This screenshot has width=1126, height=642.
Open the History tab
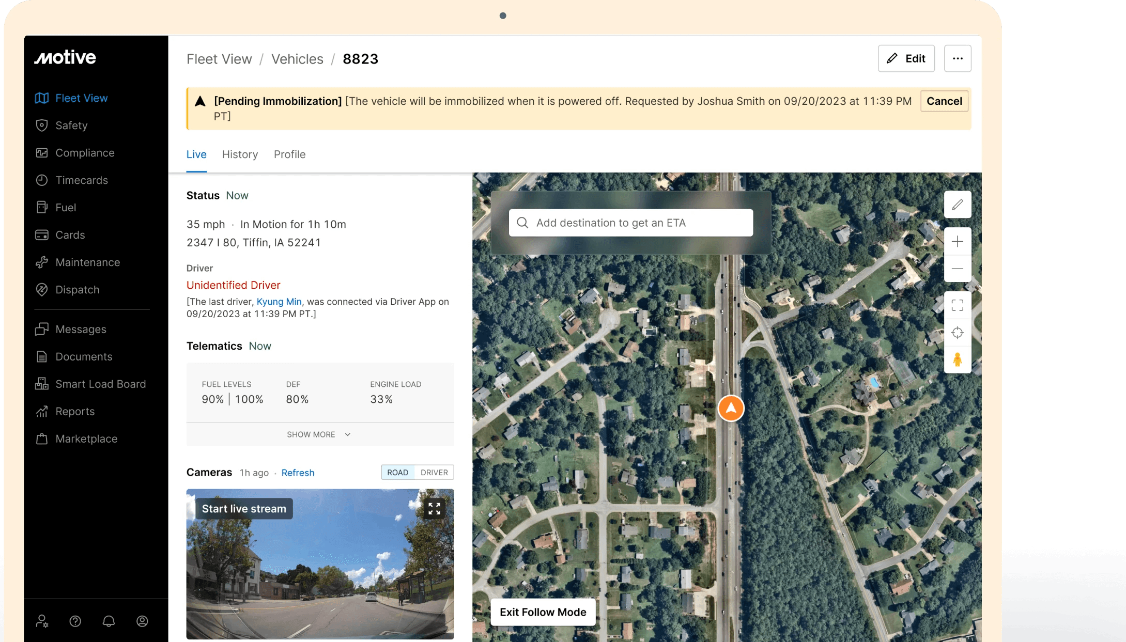[240, 154]
